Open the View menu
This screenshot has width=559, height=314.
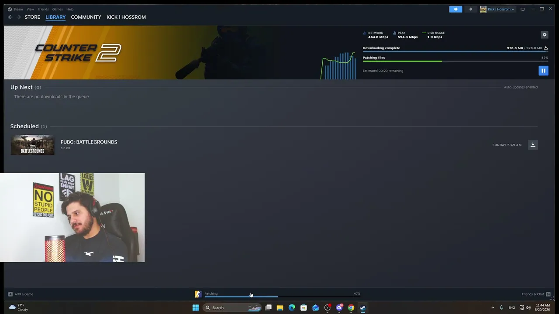30,9
